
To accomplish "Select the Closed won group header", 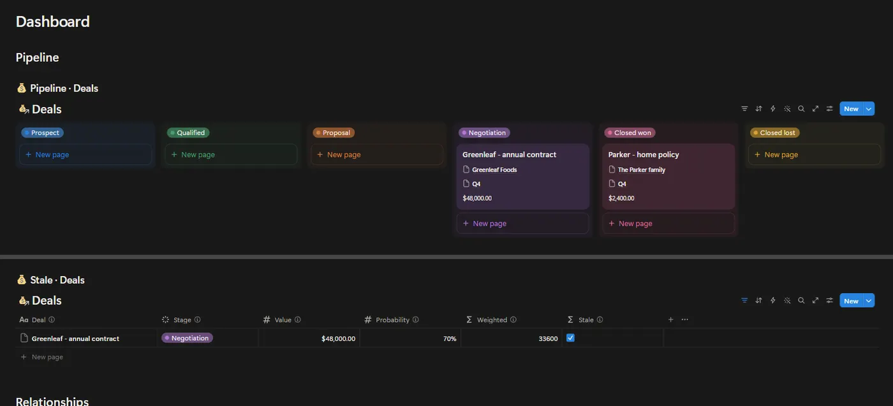I will [x=630, y=133].
